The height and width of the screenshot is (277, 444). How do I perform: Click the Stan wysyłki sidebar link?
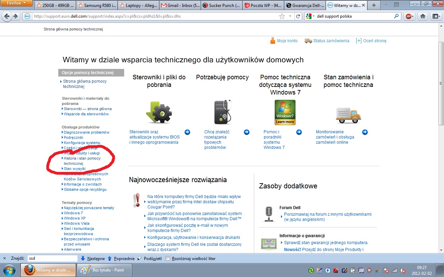[75, 169]
